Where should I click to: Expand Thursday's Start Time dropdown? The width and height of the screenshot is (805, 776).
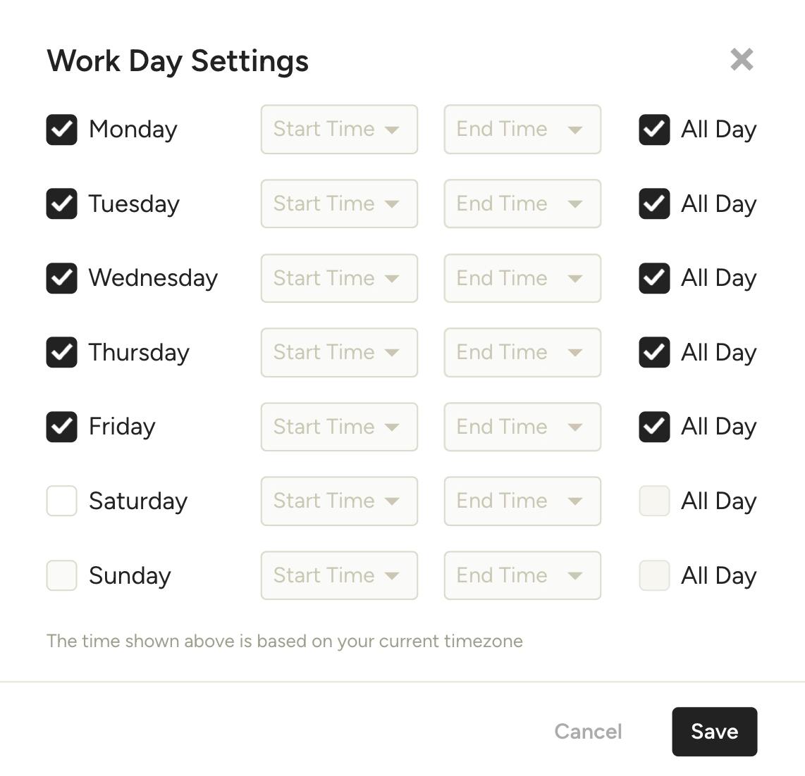point(339,353)
